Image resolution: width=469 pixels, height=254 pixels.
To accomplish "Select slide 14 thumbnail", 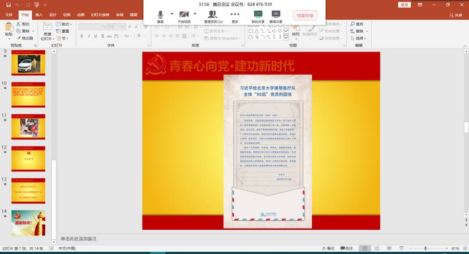I will click(28, 222).
